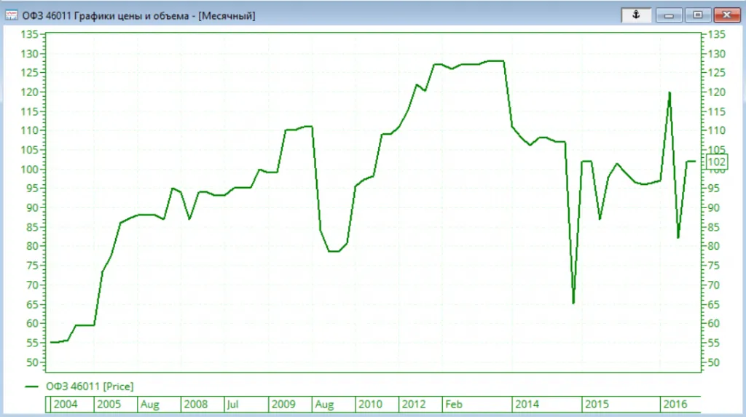The width and height of the screenshot is (746, 417).
Task: Maximize the ОФЗ 46011 chart window
Action: (x=698, y=15)
